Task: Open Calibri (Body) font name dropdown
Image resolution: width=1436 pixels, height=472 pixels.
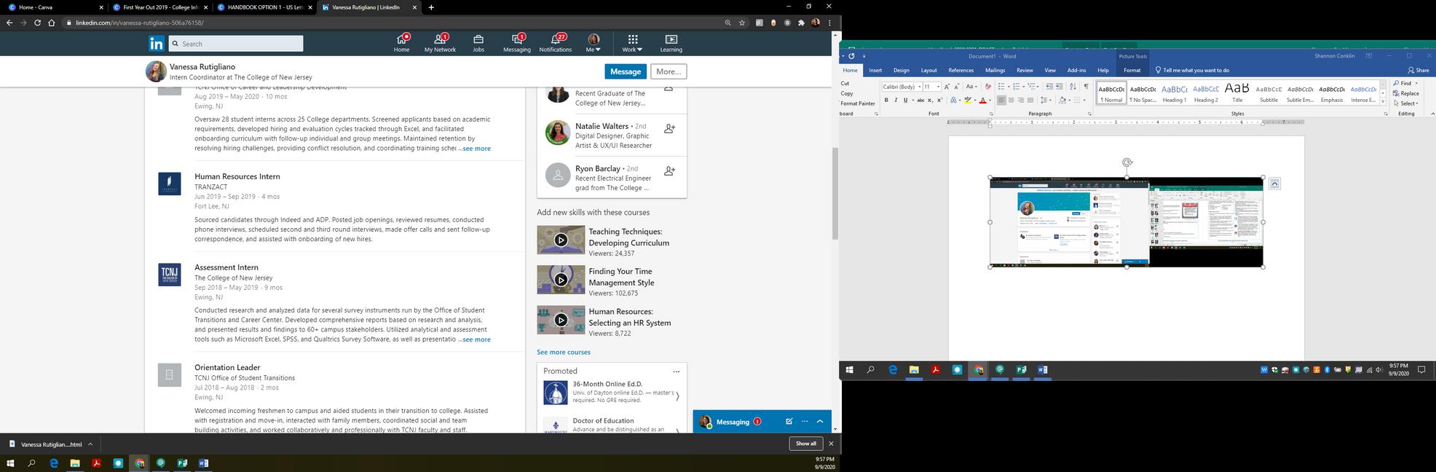Action: coord(920,87)
